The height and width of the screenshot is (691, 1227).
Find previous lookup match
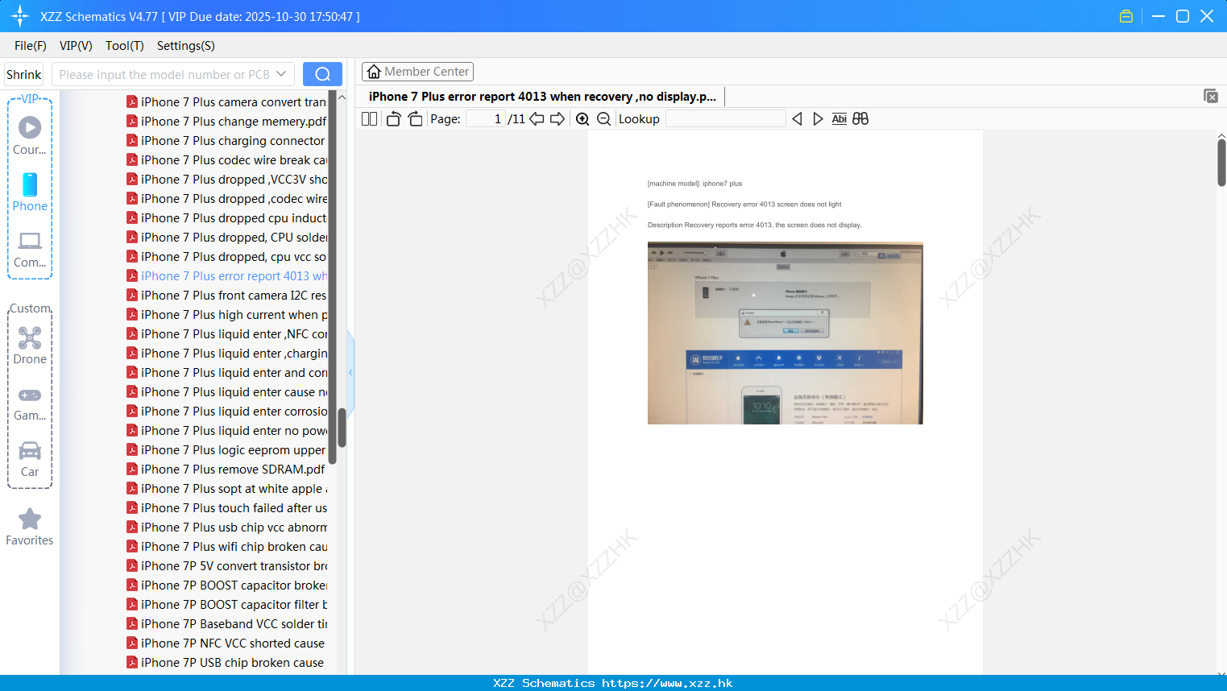[797, 118]
